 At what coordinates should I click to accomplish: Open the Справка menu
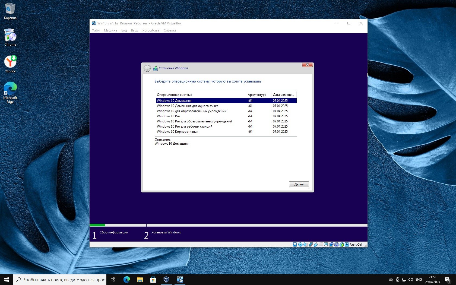coord(170,30)
